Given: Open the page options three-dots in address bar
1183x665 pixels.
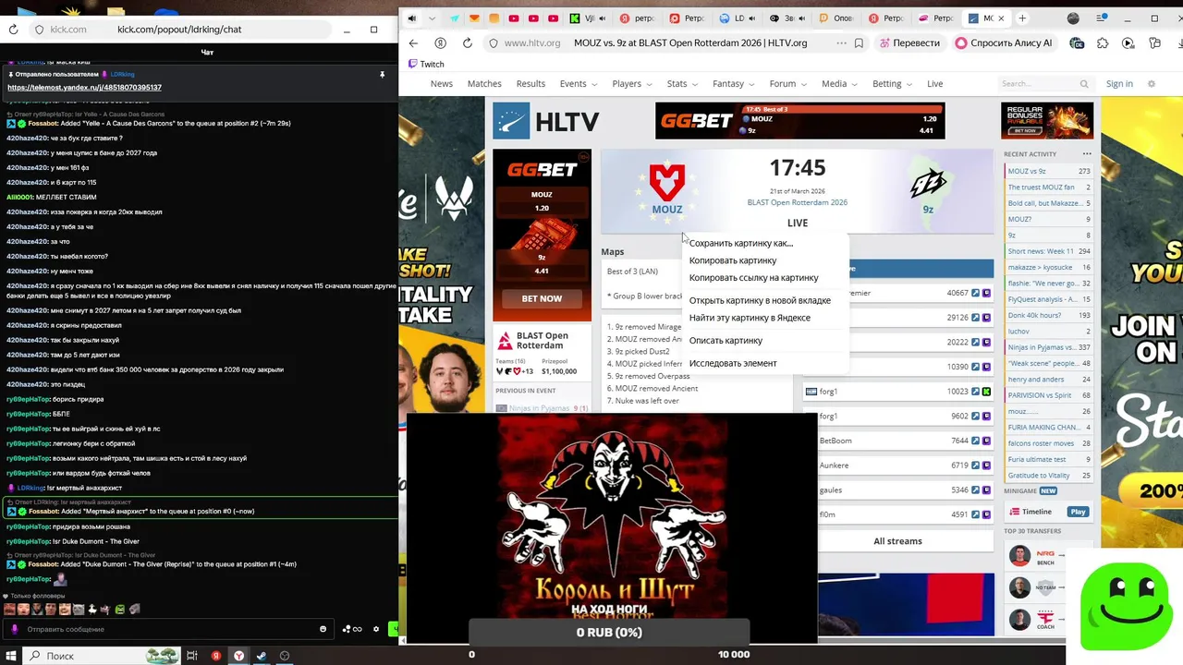Looking at the screenshot, I should (x=841, y=42).
